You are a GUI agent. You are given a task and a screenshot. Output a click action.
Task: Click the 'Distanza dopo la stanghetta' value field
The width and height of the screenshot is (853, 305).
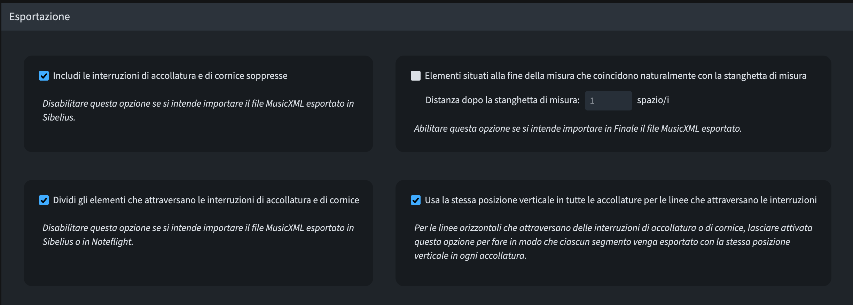(x=608, y=101)
